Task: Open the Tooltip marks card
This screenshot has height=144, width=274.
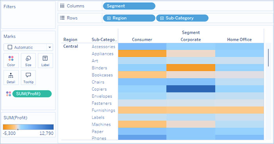Action: click(x=28, y=77)
